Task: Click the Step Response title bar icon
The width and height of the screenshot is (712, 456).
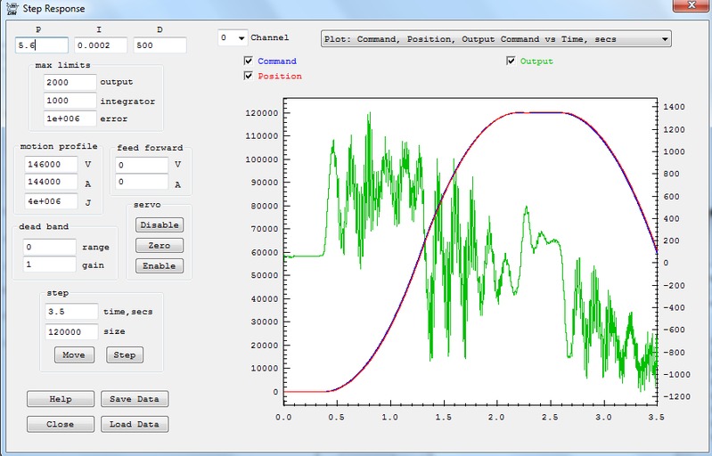Action: click(x=10, y=8)
